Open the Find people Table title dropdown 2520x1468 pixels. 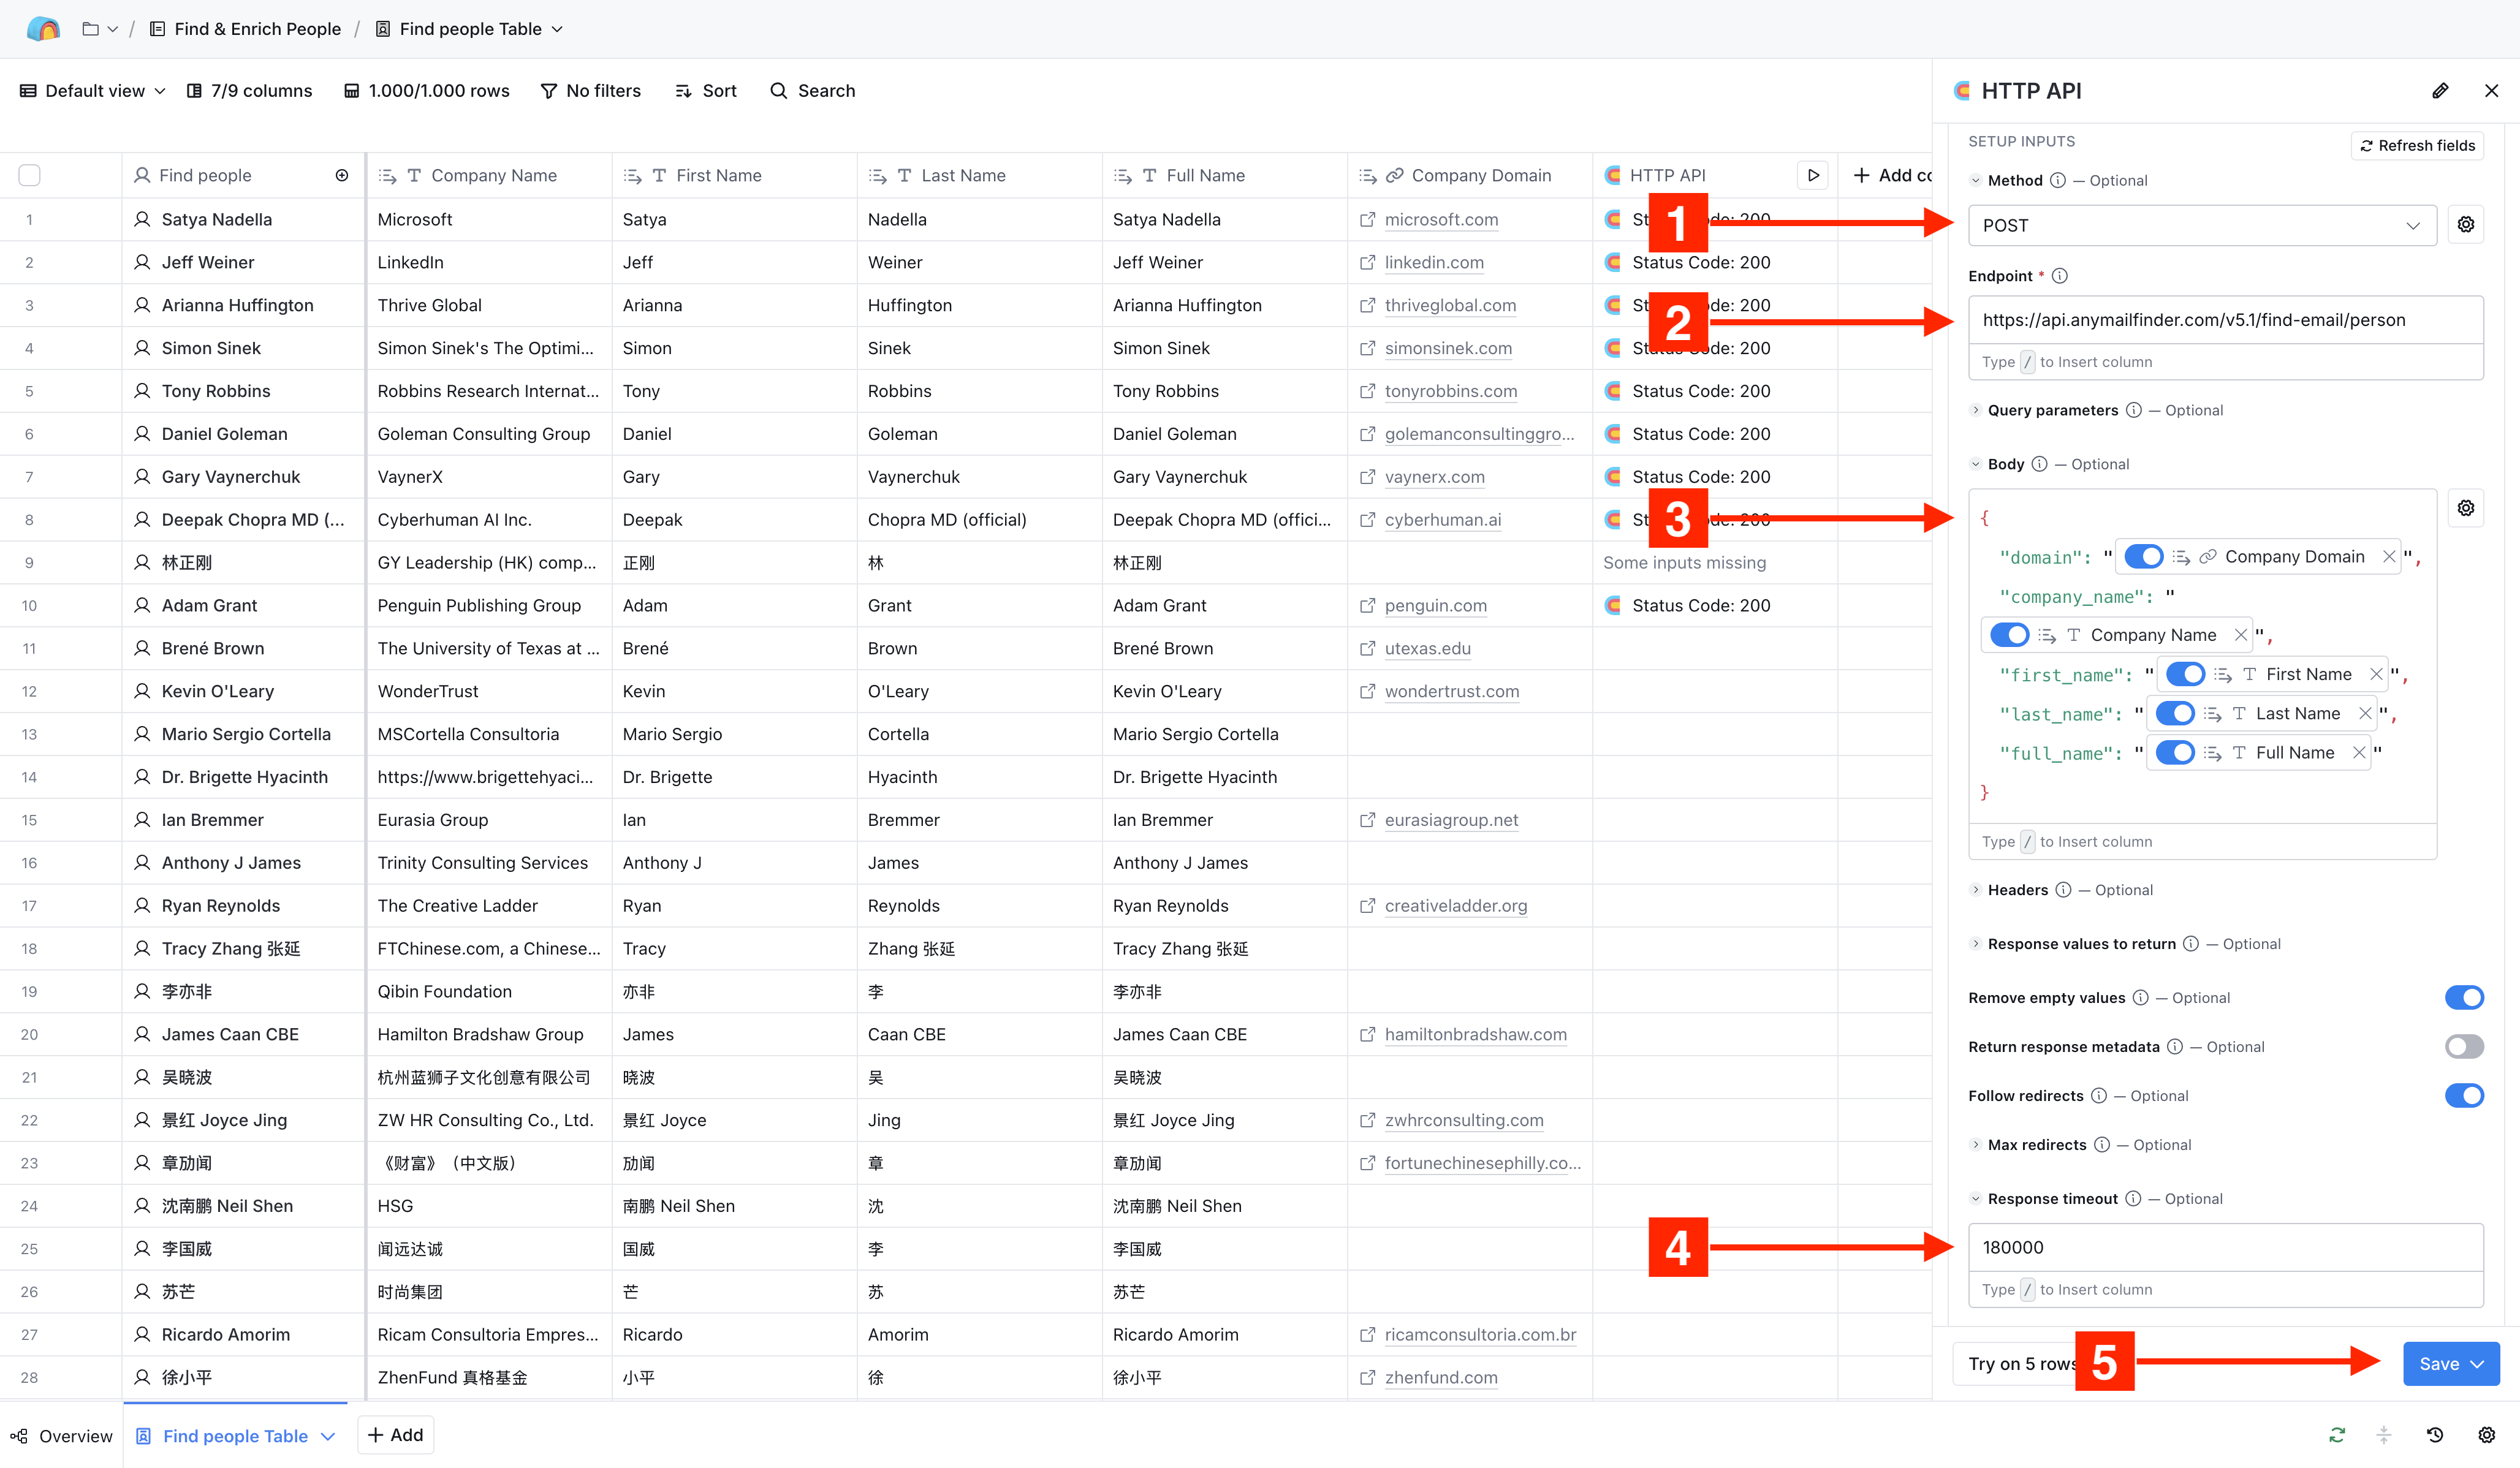coord(469,29)
